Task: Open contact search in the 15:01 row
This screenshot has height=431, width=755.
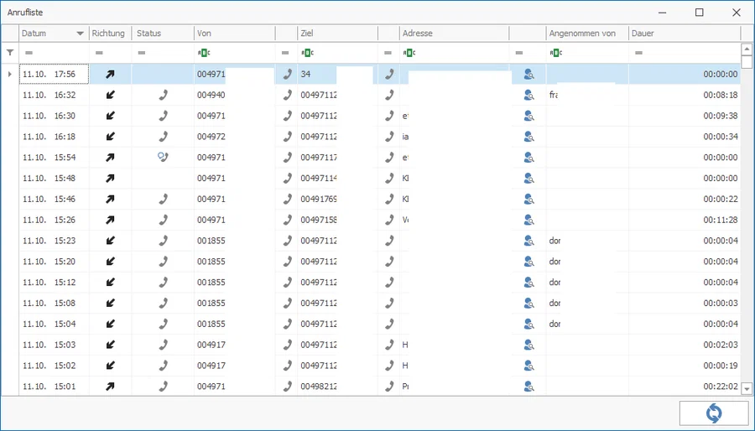Action: click(x=528, y=386)
